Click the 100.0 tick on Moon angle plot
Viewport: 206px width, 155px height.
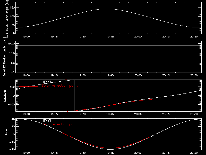pos(11,44)
